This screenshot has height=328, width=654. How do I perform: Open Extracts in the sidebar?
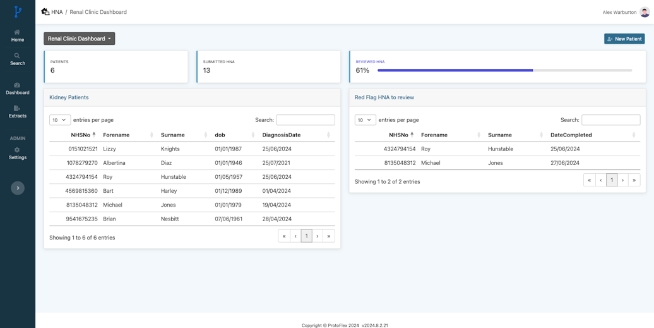click(x=18, y=112)
